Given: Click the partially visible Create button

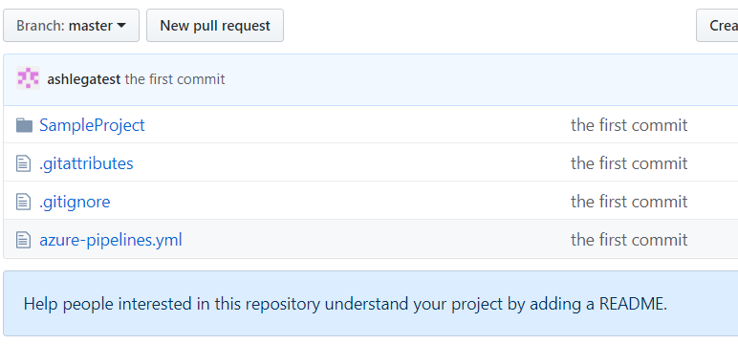Looking at the screenshot, I should [x=717, y=26].
